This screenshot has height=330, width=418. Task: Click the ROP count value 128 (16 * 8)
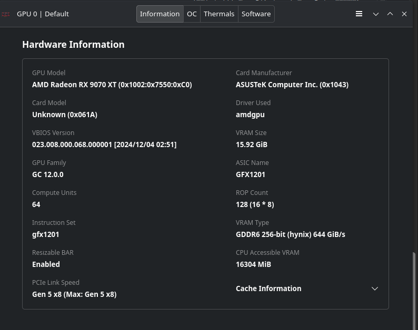point(255,204)
